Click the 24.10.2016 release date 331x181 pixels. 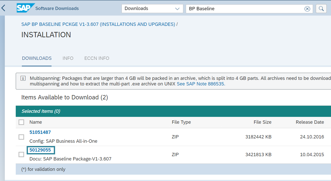tap(312, 137)
